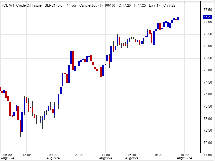The image size is (215, 161).
Task: Click the 73.00 price axis label
Action: tap(208, 119)
